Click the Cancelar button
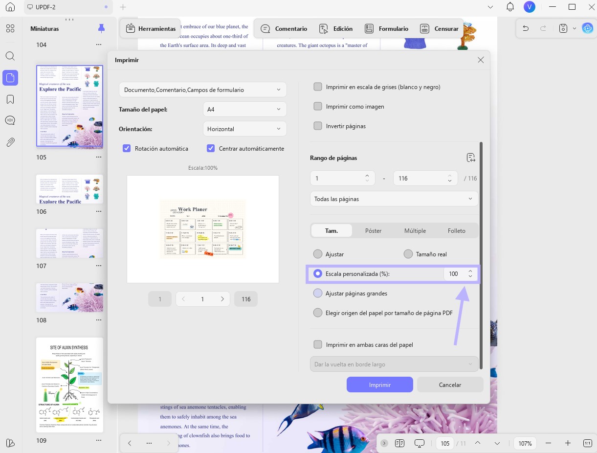The width and height of the screenshot is (597, 453). click(450, 385)
